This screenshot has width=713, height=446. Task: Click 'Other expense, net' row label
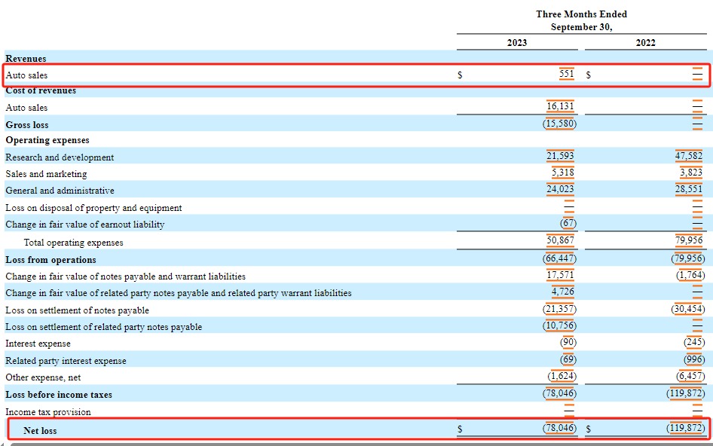coord(43,377)
